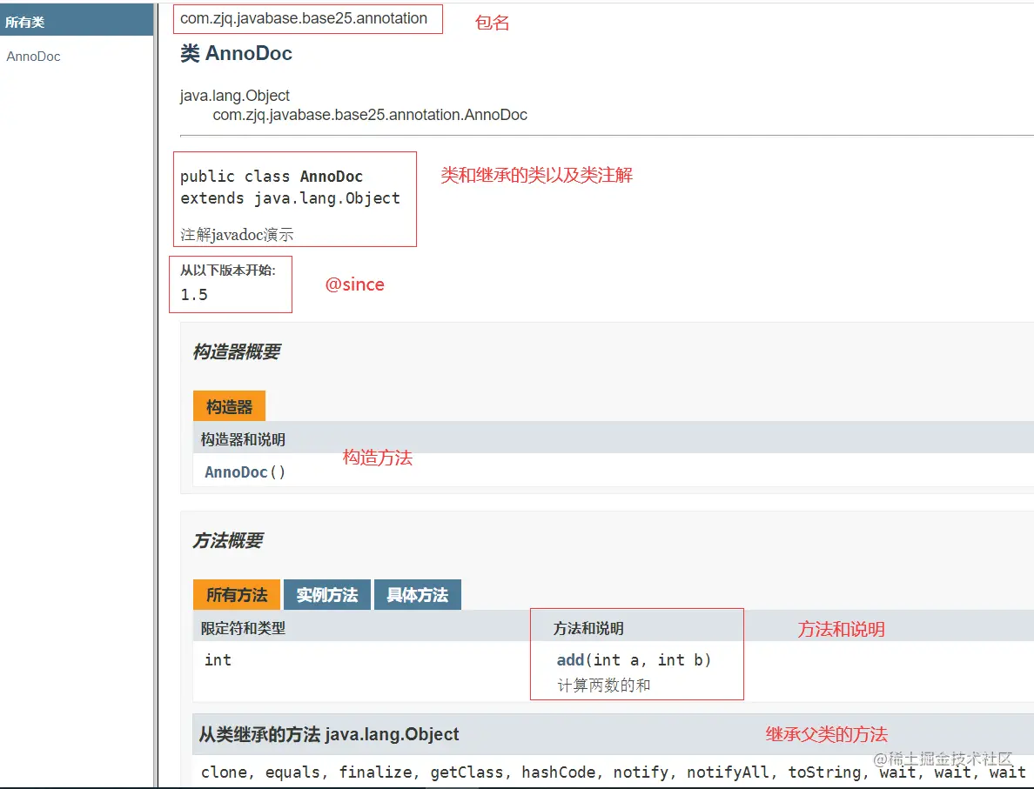Click the 方法和说明 column header
This screenshot has height=789, width=1034.
588,628
